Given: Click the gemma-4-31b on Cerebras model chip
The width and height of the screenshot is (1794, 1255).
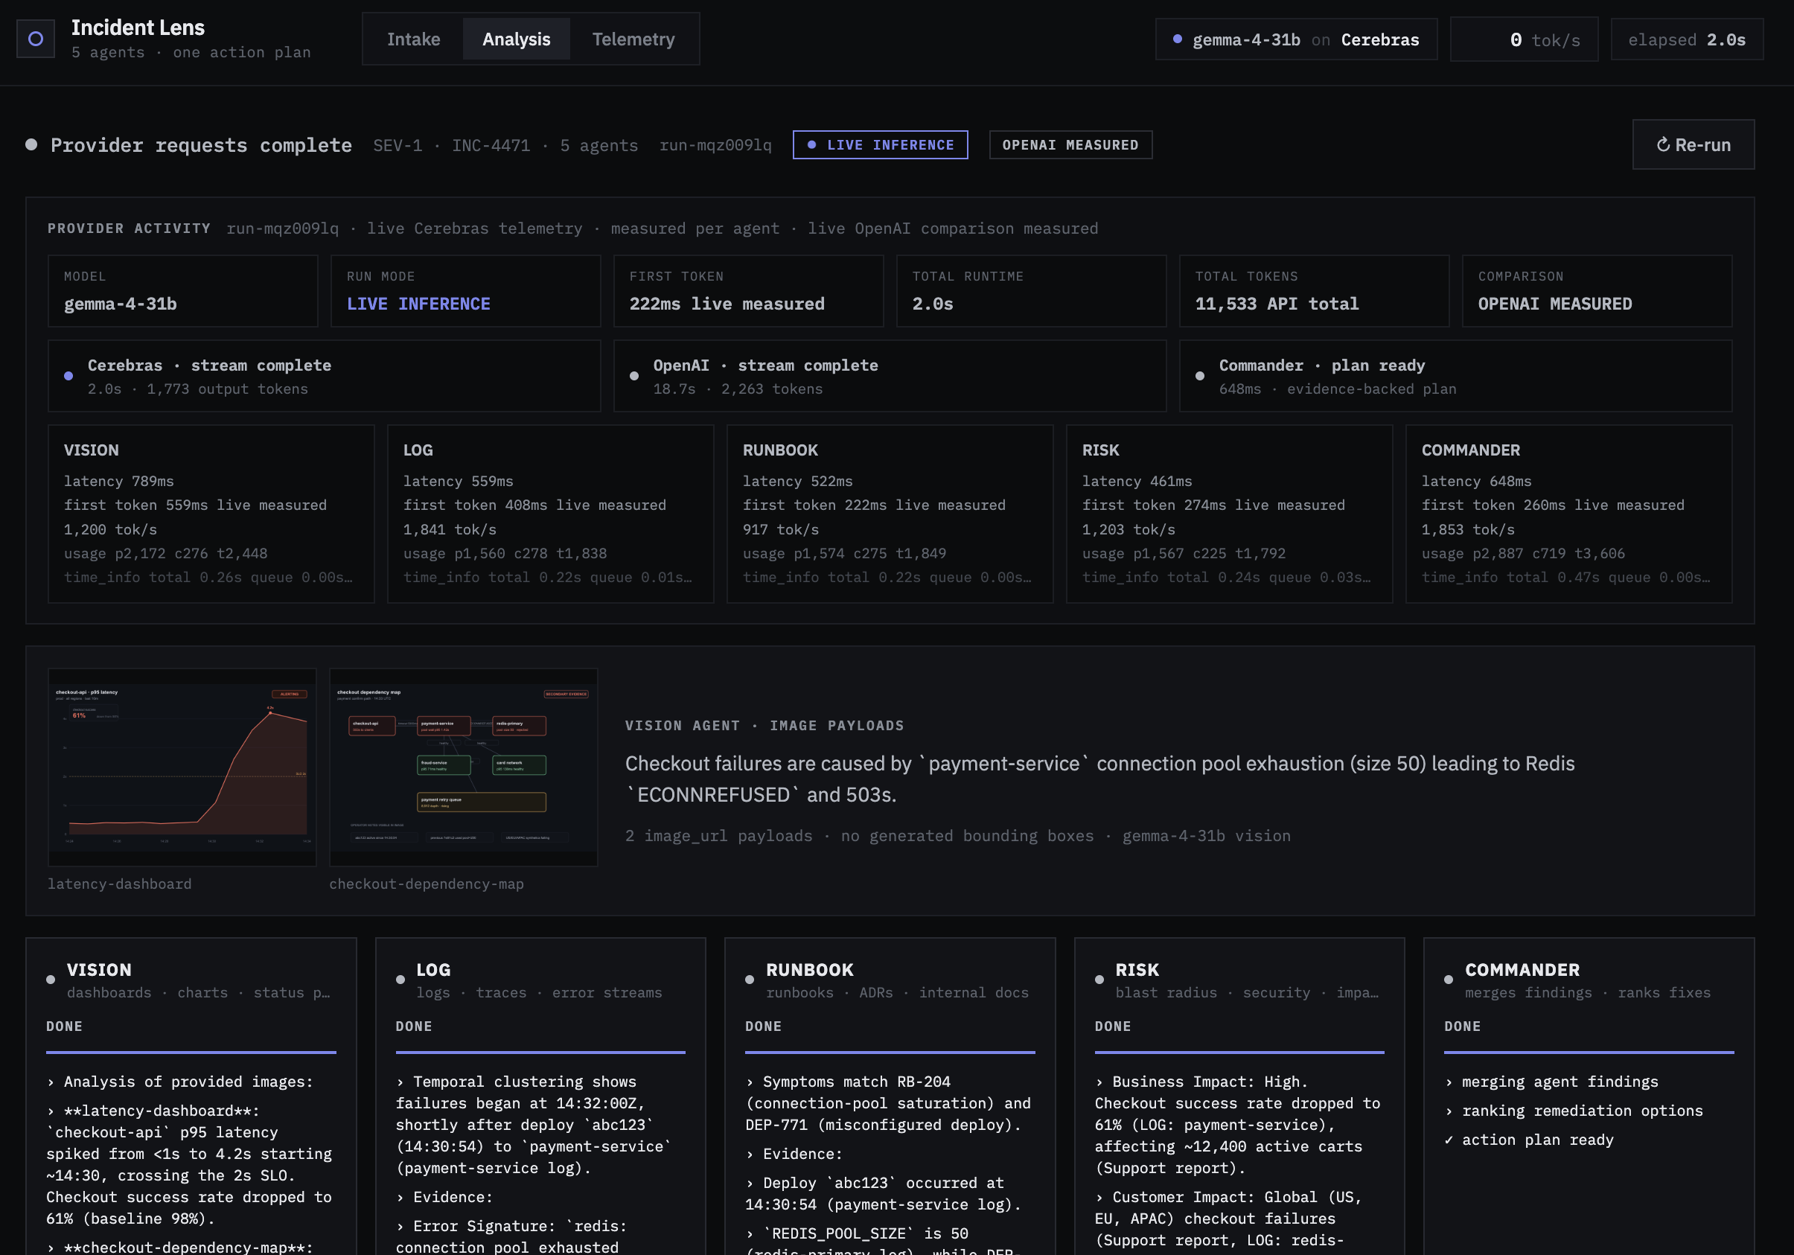Looking at the screenshot, I should pyautogui.click(x=1296, y=40).
